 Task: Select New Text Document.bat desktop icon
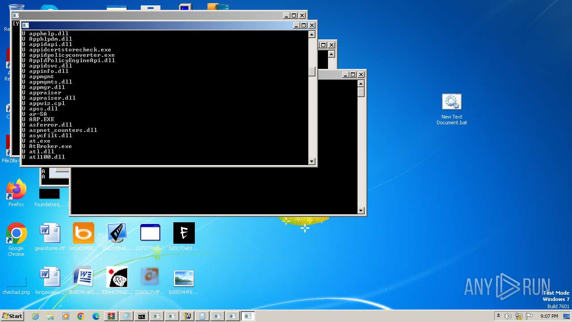click(452, 109)
